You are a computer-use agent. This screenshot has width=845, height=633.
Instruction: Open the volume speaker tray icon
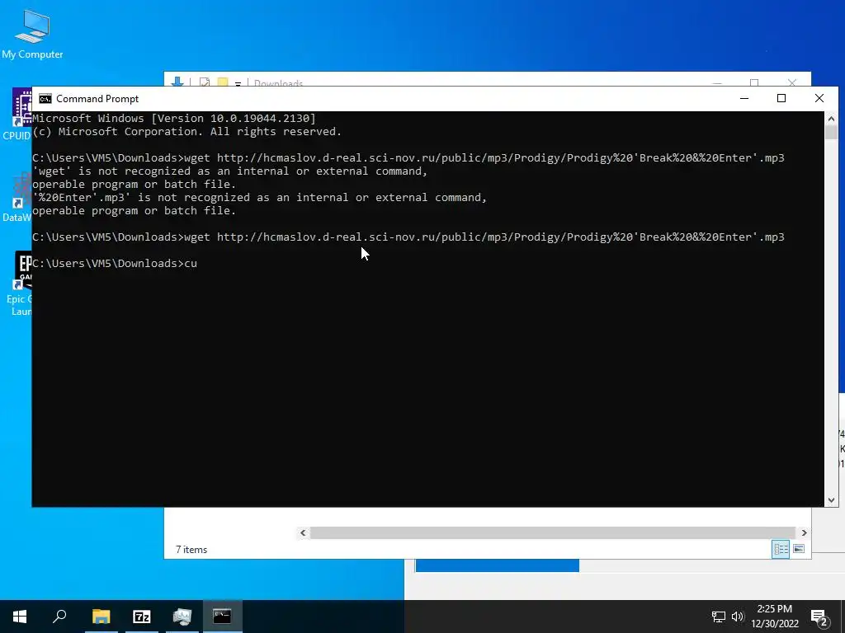coord(738,617)
